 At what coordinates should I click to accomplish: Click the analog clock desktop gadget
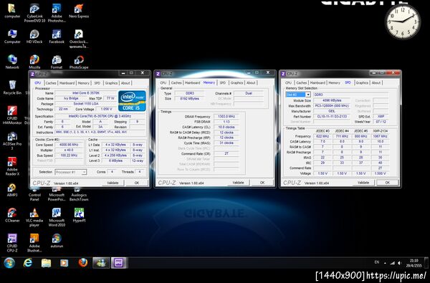point(403,21)
